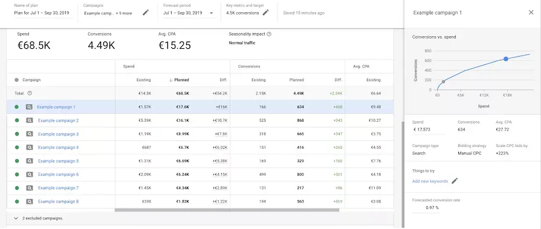The width and height of the screenshot is (541, 229).
Task: Click green status dot of Example campaign 6
Action: pyautogui.click(x=16, y=174)
